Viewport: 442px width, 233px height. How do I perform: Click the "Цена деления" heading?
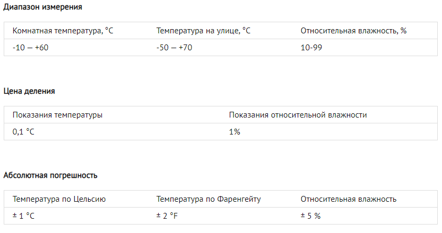click(29, 91)
